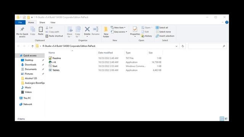Go up one folder level
The width and height of the screenshot is (244, 137).
[32, 46]
